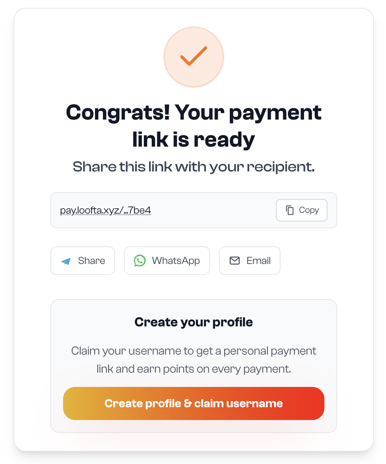
Task: Click the "WhatsApp" text label
Action: point(176,261)
